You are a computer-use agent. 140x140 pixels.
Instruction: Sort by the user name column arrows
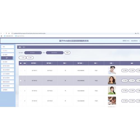pyautogui.click(x=52, y=63)
